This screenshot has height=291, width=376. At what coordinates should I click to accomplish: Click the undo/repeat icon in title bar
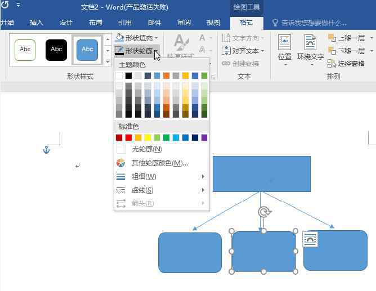tap(5, 5)
